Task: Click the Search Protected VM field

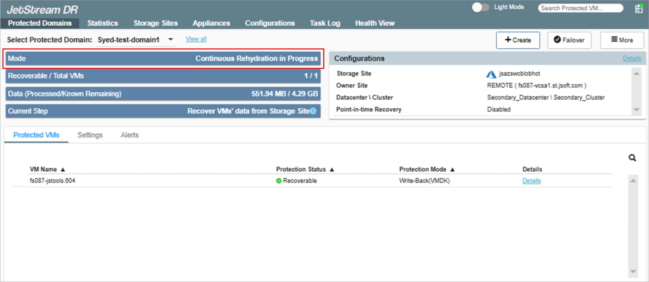Action: tap(580, 8)
